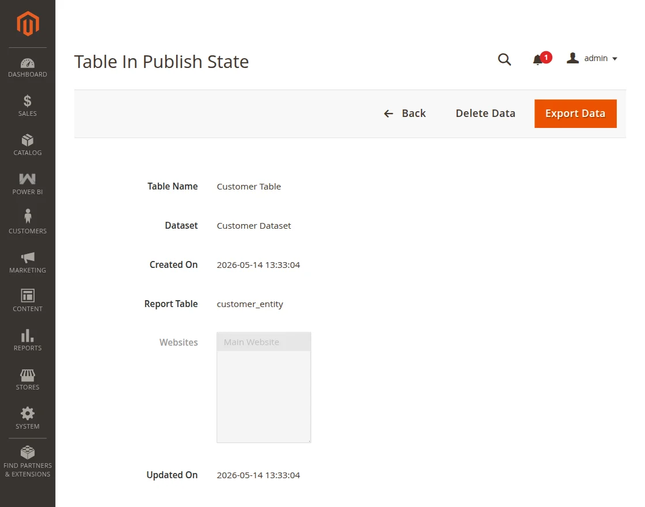This screenshot has width=645, height=507.
Task: Click the Websites field label
Action: (x=179, y=342)
